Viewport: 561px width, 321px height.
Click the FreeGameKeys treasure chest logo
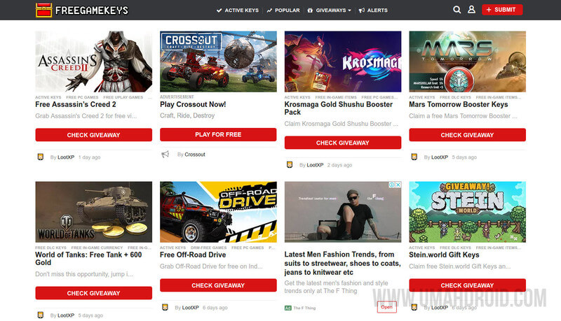[x=43, y=10]
